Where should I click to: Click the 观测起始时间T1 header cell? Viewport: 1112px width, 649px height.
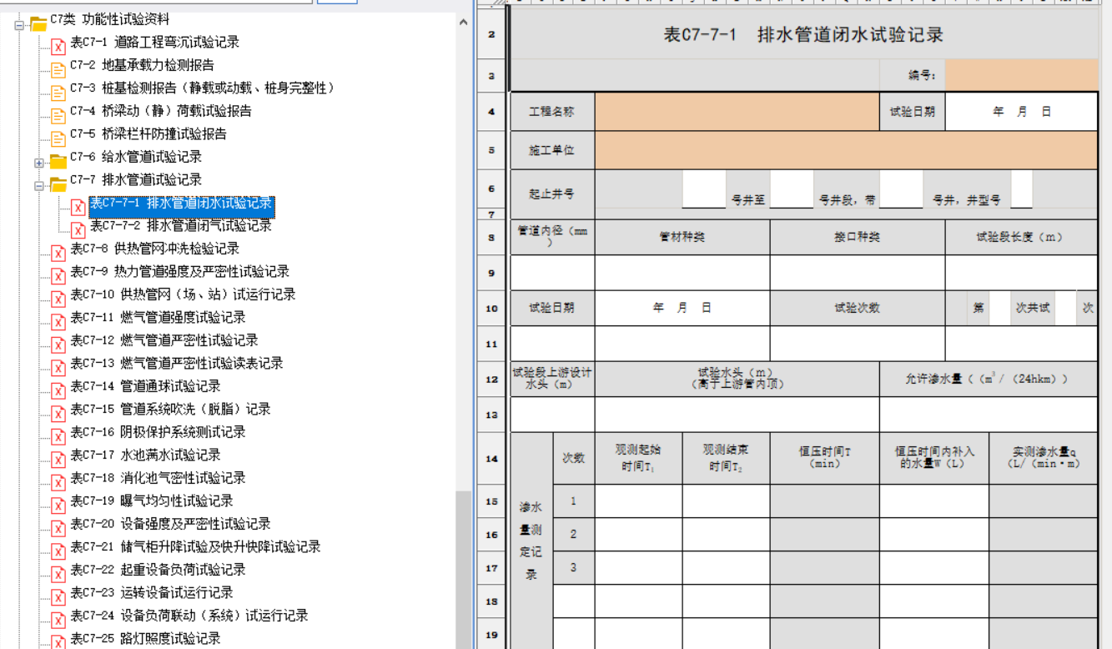point(638,458)
